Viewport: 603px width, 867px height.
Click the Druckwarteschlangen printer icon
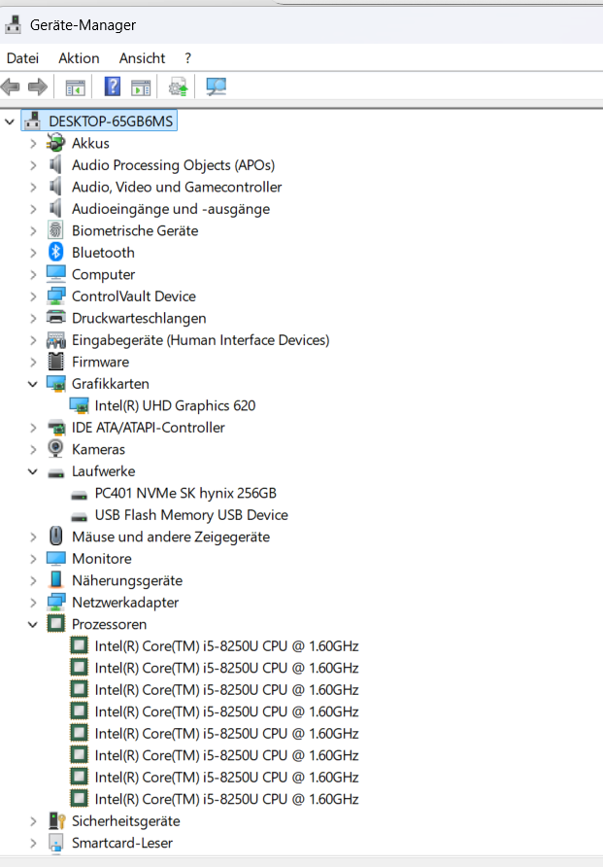[x=55, y=318]
